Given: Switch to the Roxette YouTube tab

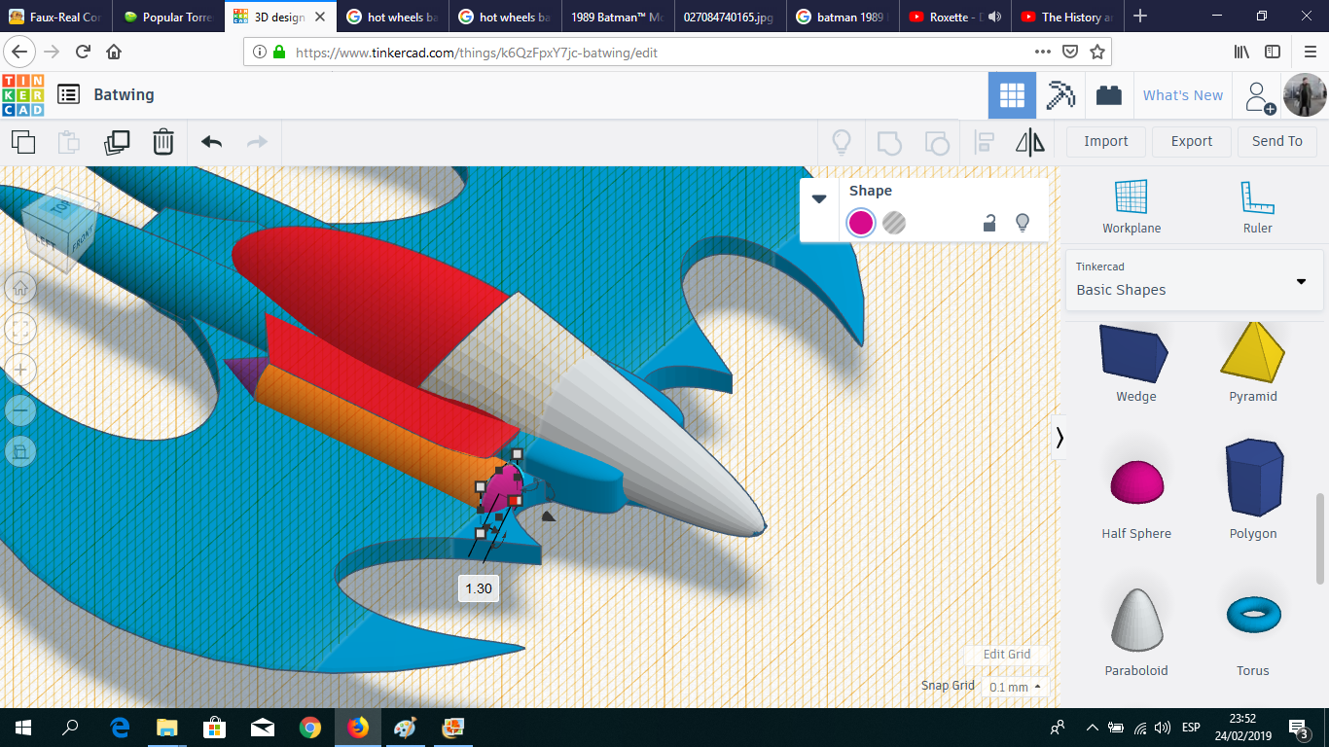Looking at the screenshot, I should coord(955,17).
